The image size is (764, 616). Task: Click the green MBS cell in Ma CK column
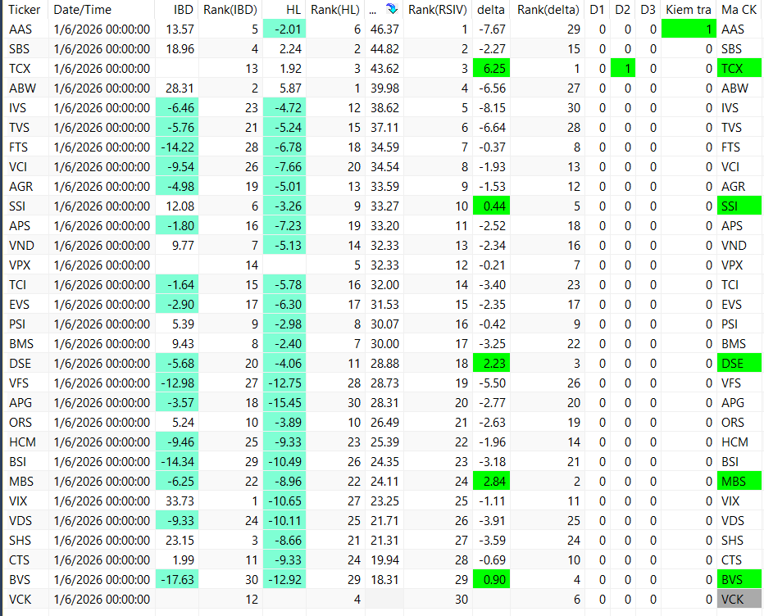[x=739, y=482]
